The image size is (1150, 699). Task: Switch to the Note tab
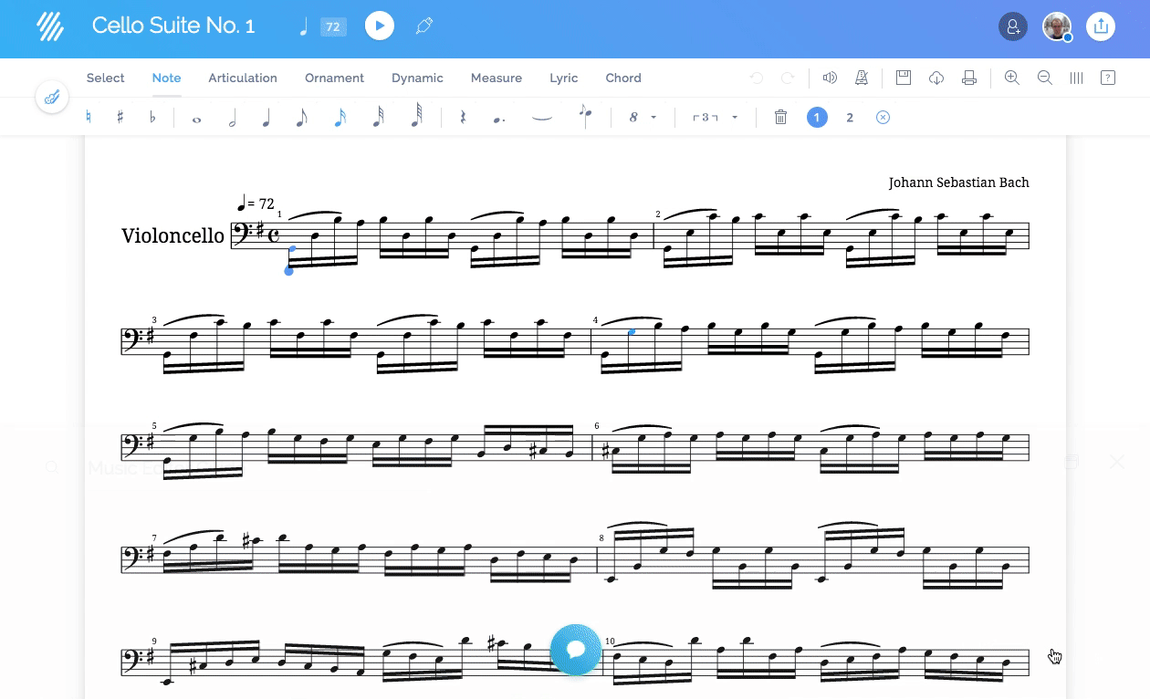(x=166, y=78)
